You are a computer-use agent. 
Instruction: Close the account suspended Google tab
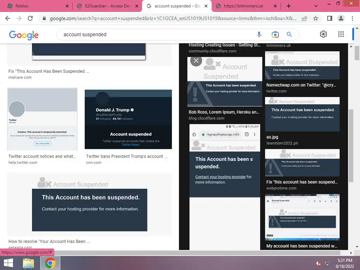click(x=206, y=6)
